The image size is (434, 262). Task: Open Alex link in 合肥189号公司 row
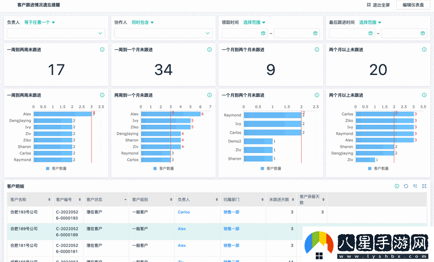point(182,228)
